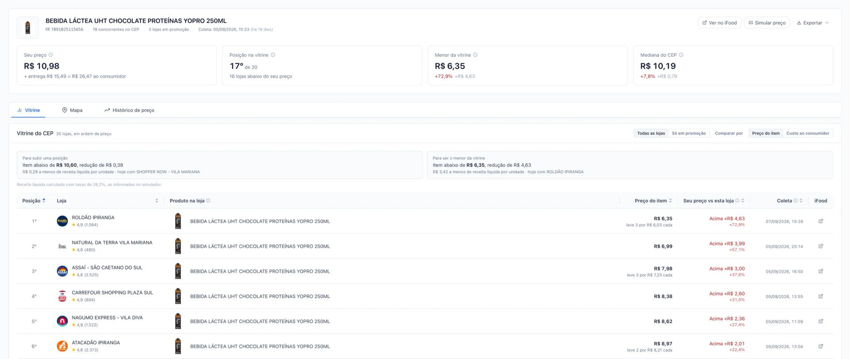Image resolution: width=850 pixels, height=359 pixels.
Task: Switch filter to Só em promoção
Action: coord(689,133)
